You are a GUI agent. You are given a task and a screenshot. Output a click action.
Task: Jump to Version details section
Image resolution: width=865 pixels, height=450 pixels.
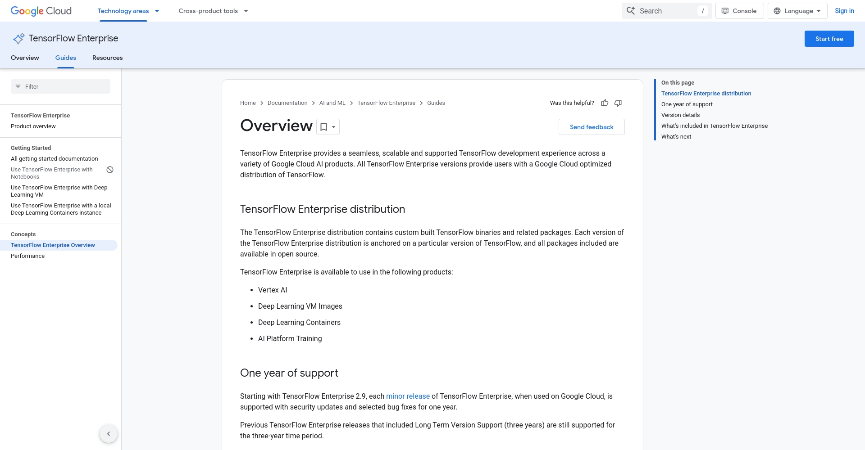pyautogui.click(x=680, y=115)
